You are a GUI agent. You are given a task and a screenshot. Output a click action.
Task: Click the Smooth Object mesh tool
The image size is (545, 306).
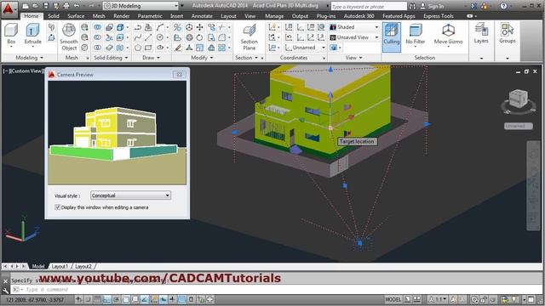pos(69,37)
